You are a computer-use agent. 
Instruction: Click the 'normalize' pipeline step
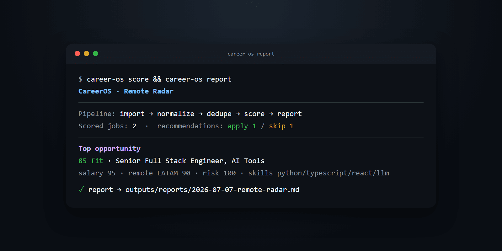176,114
